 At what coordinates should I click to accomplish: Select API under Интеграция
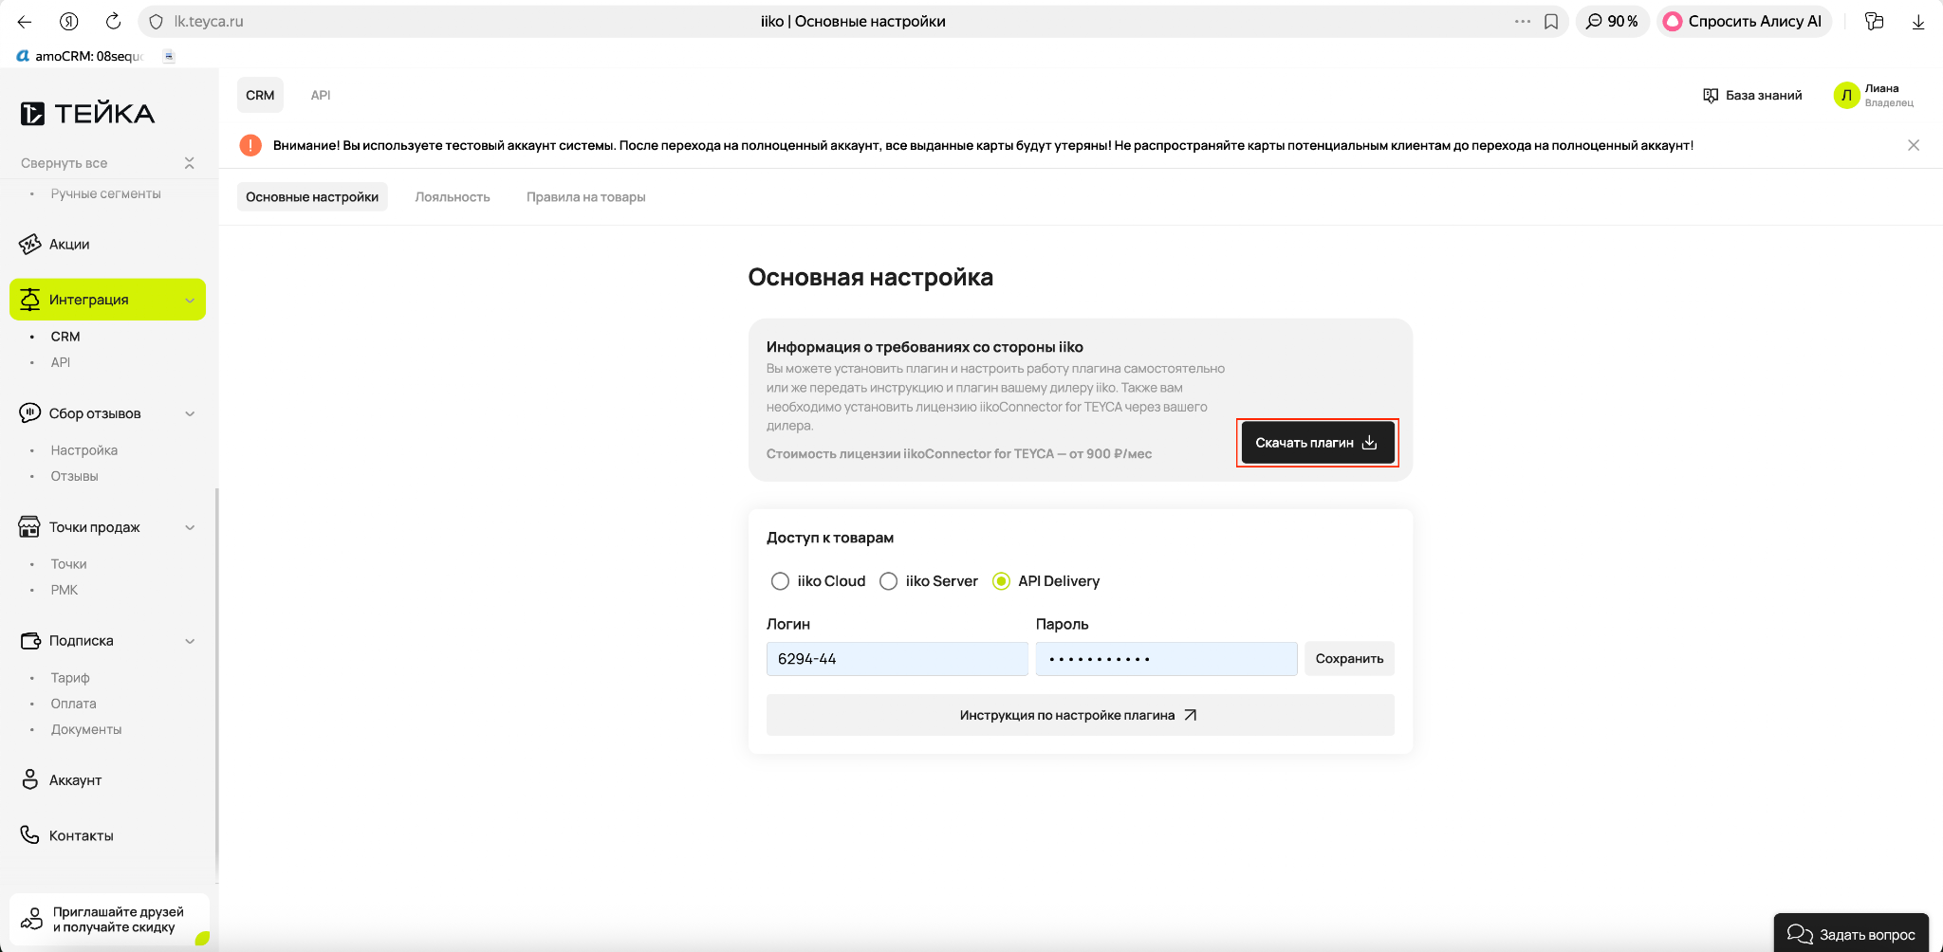[61, 362]
